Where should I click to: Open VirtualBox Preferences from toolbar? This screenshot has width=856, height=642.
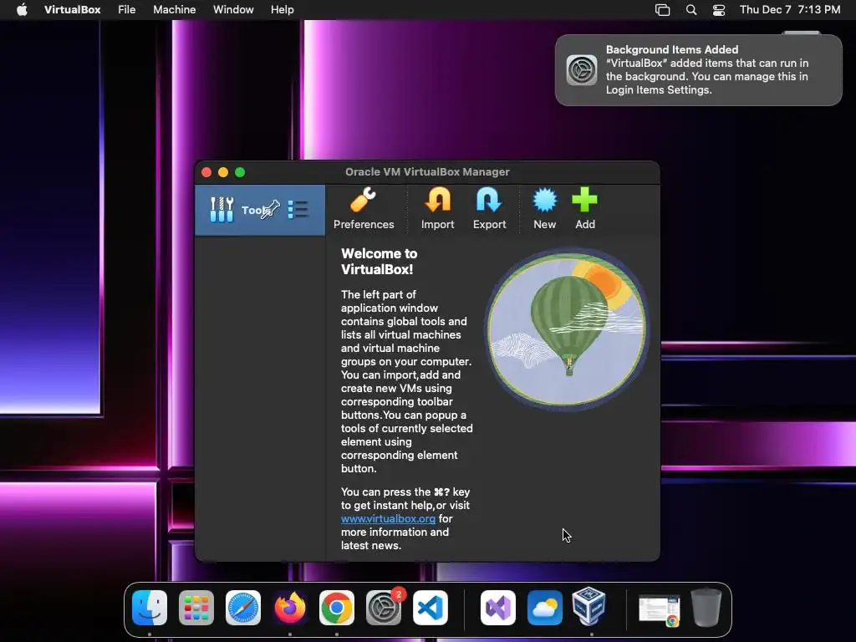(x=364, y=208)
